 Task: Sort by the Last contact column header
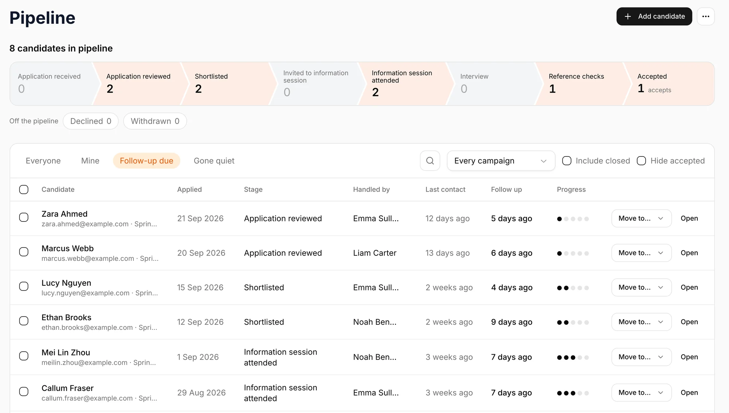[445, 189]
